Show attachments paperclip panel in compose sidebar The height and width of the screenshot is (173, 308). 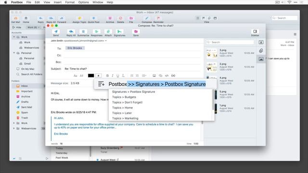click(x=261, y=51)
